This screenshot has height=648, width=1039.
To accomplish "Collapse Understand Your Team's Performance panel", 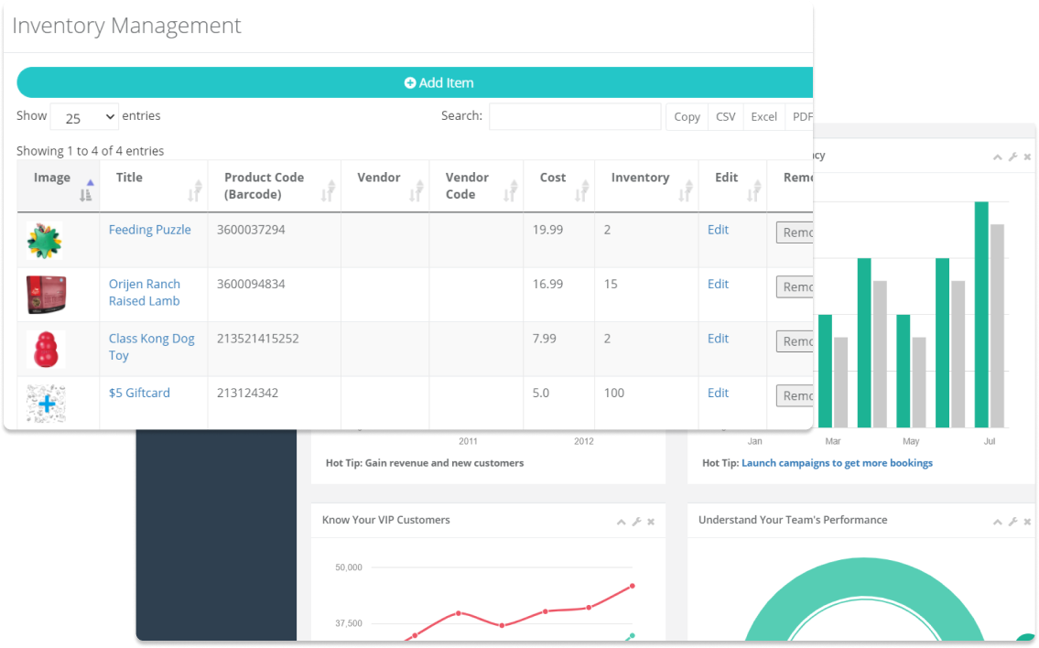I will (x=997, y=522).
